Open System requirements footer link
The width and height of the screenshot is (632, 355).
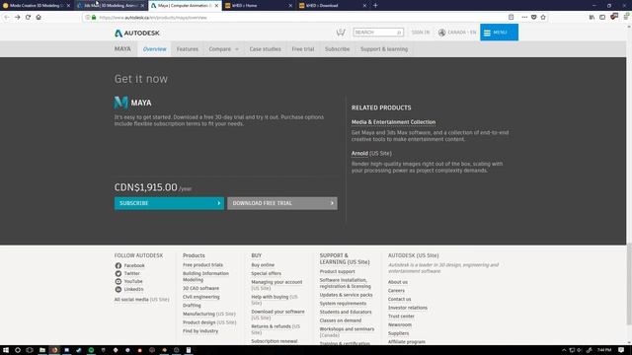tap(343, 303)
